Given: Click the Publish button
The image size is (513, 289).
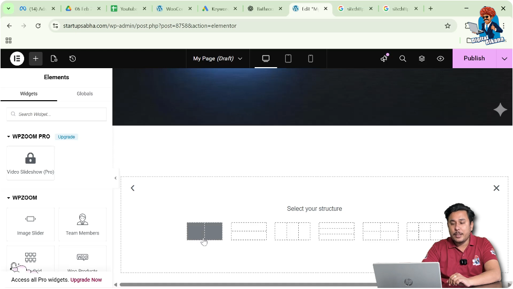Looking at the screenshot, I should pyautogui.click(x=474, y=58).
